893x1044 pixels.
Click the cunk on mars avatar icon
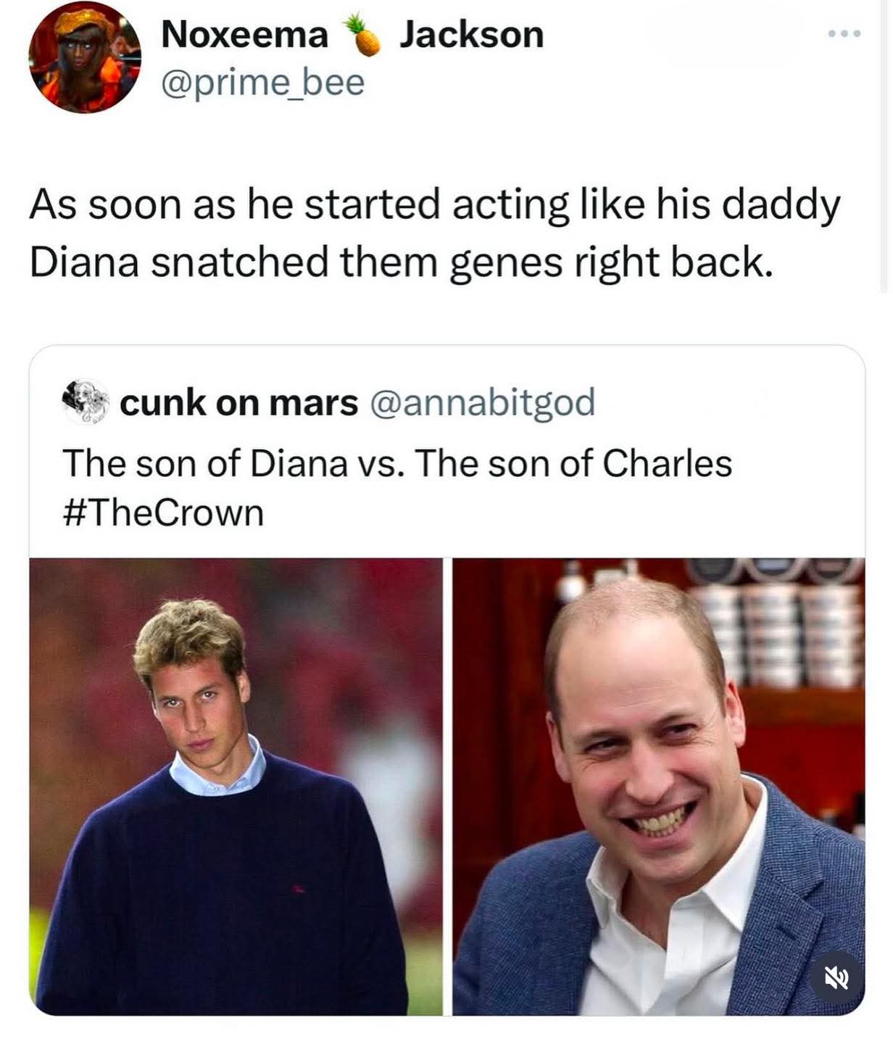(85, 401)
